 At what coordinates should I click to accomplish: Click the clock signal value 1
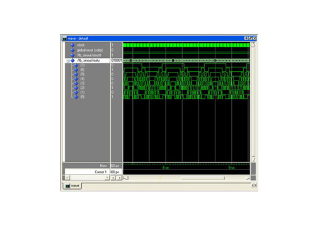pos(112,45)
